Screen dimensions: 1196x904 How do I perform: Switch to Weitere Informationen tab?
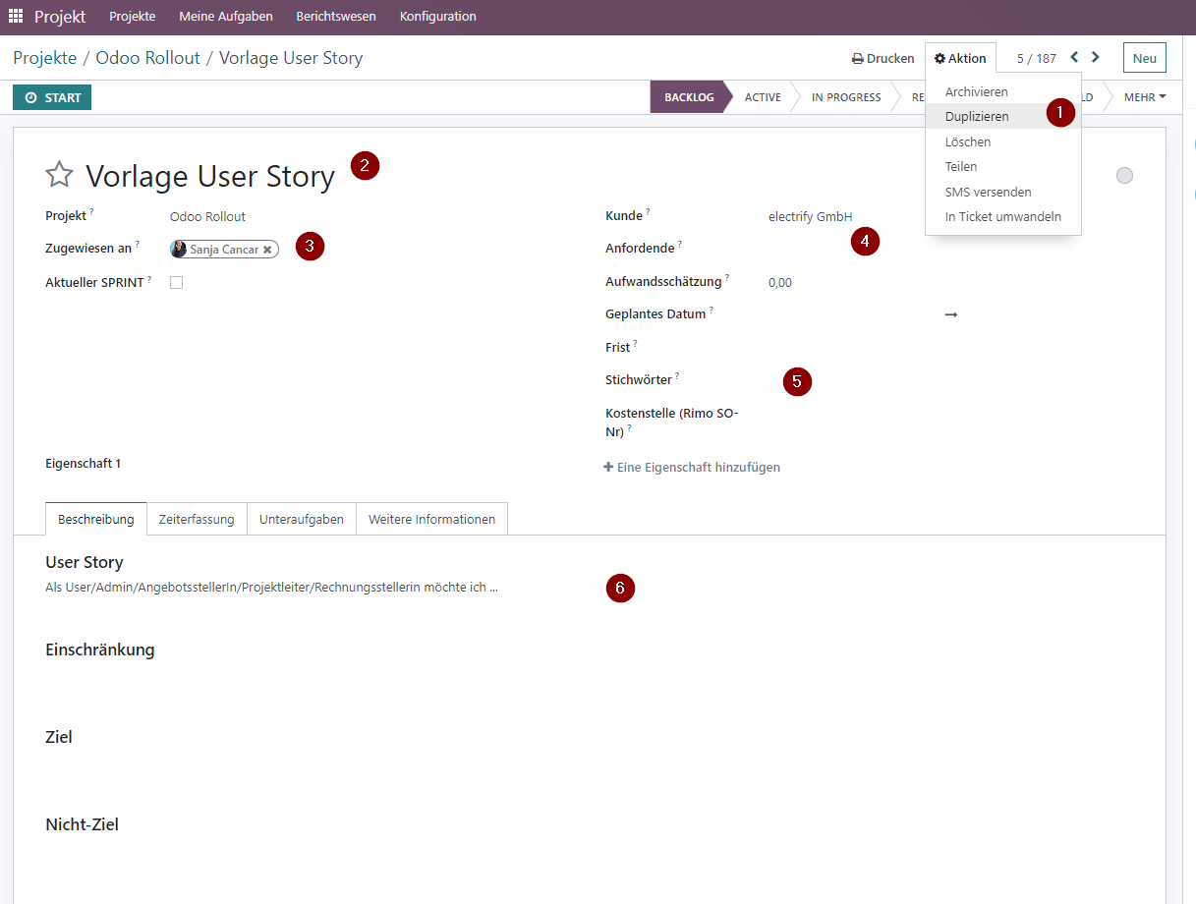point(431,519)
